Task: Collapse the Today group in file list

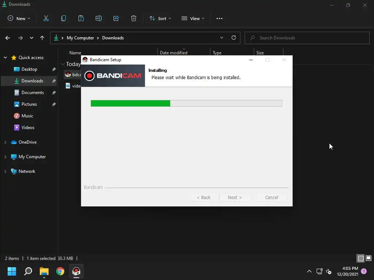Action: click(x=63, y=64)
